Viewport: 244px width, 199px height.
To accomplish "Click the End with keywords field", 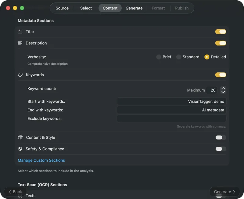I will [x=171, y=110].
